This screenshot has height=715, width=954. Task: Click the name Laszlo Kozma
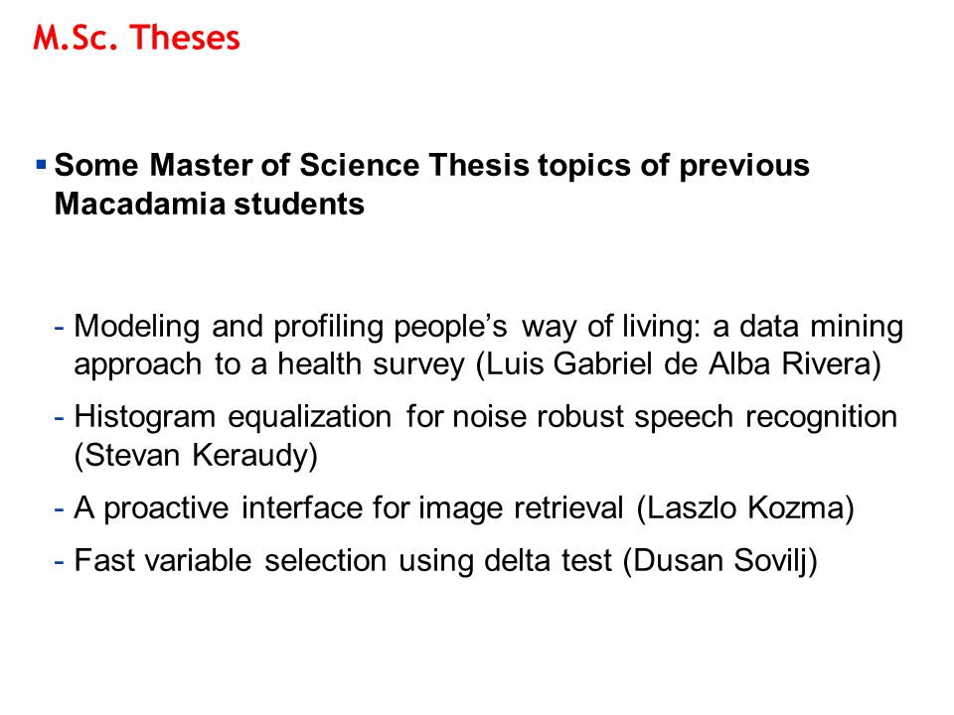tap(745, 507)
